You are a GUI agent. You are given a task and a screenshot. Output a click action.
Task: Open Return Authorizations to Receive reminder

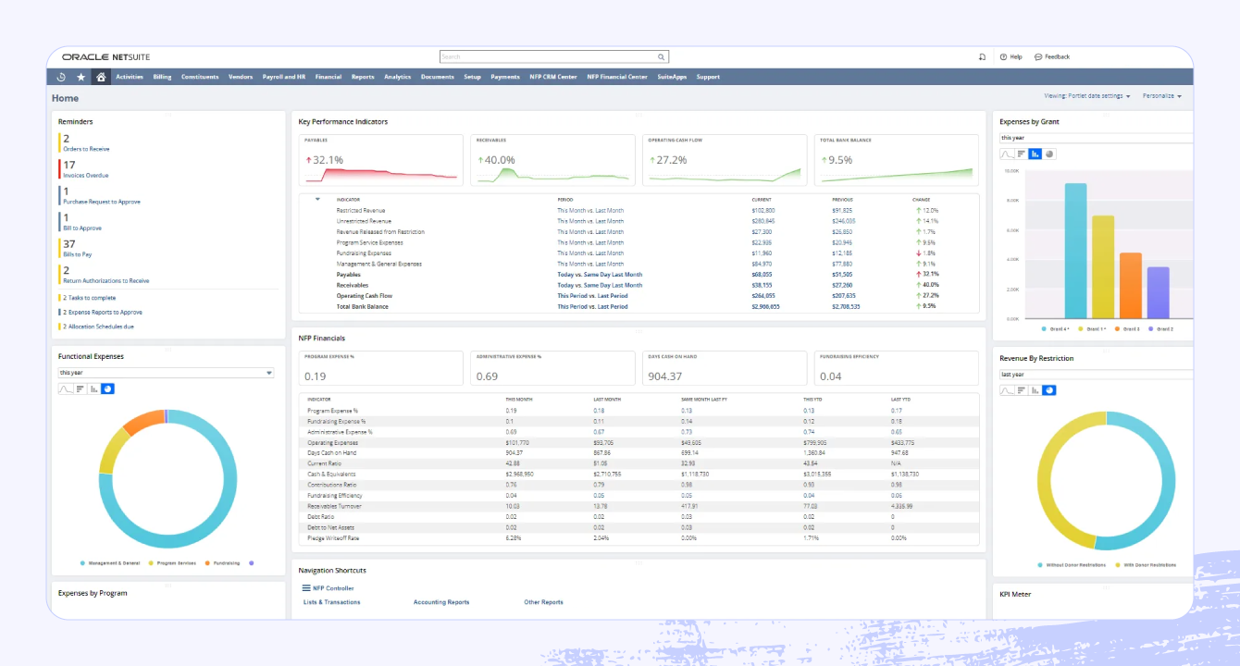[106, 280]
